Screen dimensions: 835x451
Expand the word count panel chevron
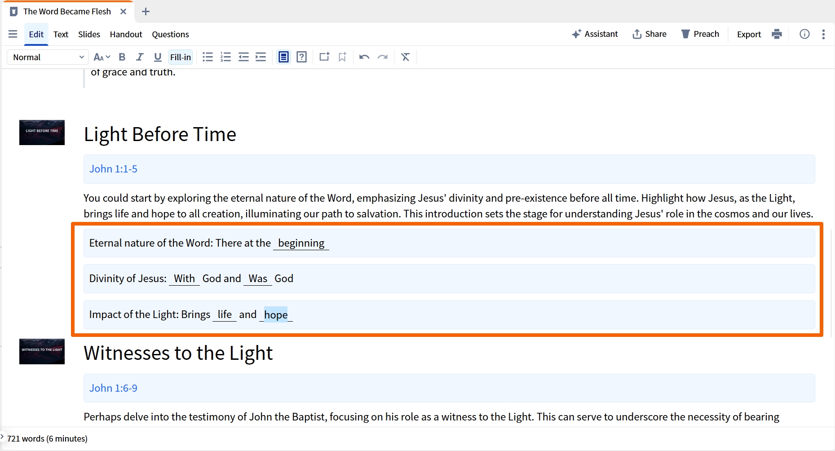point(2,436)
